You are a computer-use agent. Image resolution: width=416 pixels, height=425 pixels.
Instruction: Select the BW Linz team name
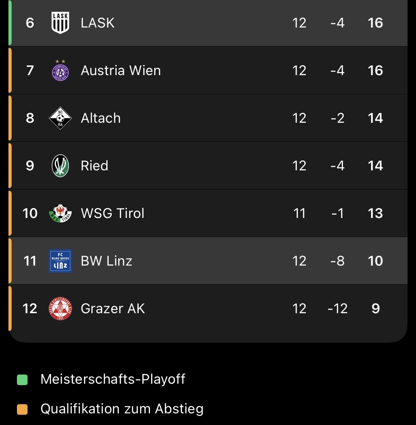point(107,261)
